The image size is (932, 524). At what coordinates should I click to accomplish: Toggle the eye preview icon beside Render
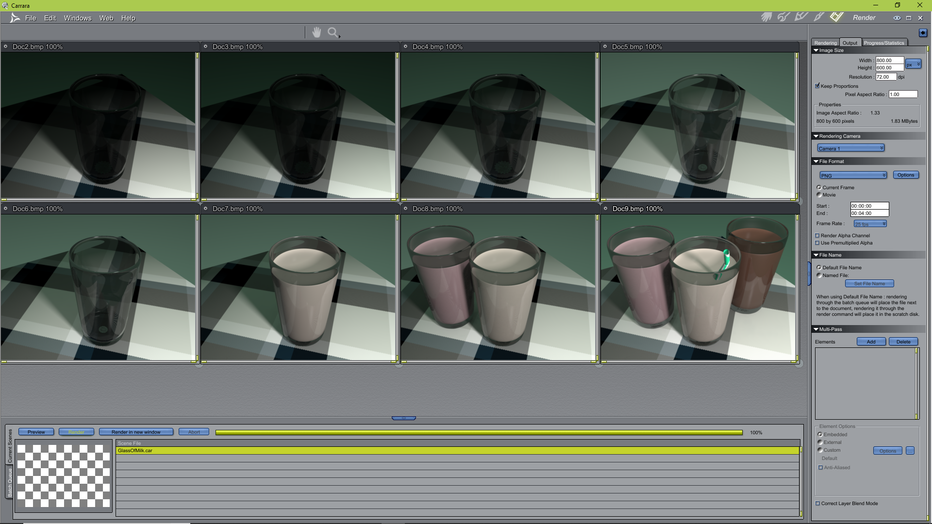[x=897, y=18]
